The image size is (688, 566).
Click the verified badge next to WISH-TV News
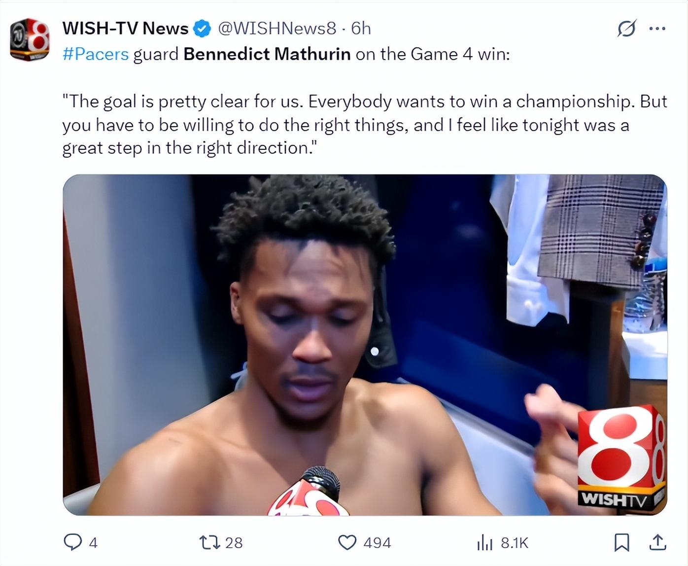pyautogui.click(x=202, y=29)
